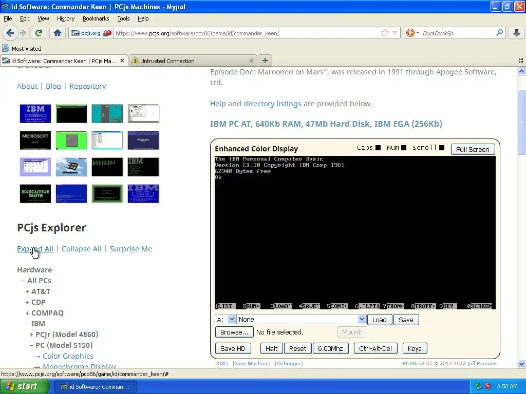The image size is (526, 394).
Task: Open the blue IBM logo thumbnail in first row
Action: (35, 113)
